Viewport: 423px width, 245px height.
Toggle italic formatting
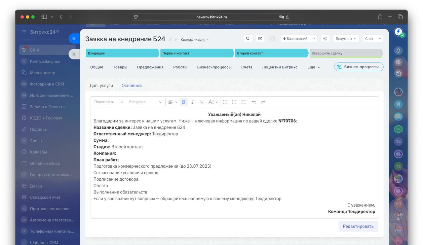coord(193,102)
